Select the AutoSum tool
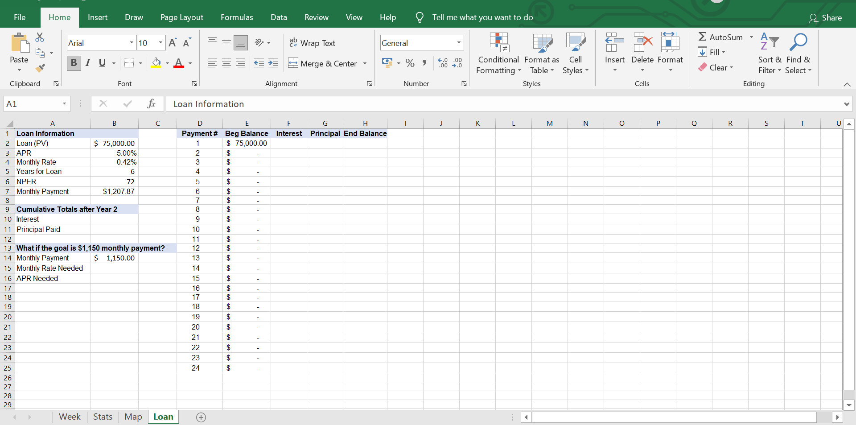Viewport: 856px width, 425px height. coord(723,37)
